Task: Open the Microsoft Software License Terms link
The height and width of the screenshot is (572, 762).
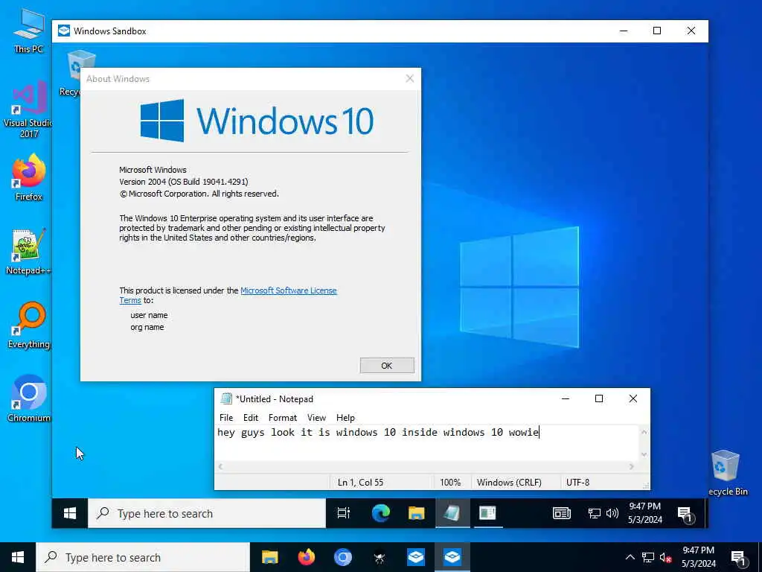Action: (x=288, y=290)
